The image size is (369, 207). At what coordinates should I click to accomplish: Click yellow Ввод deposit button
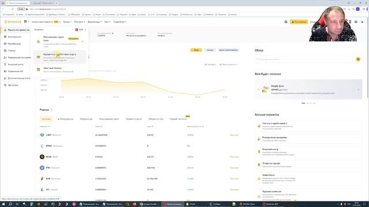point(196,50)
